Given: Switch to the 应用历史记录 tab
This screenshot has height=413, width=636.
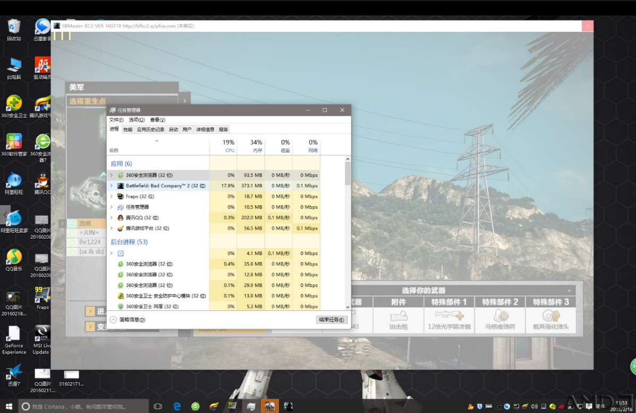Looking at the screenshot, I should [150, 129].
